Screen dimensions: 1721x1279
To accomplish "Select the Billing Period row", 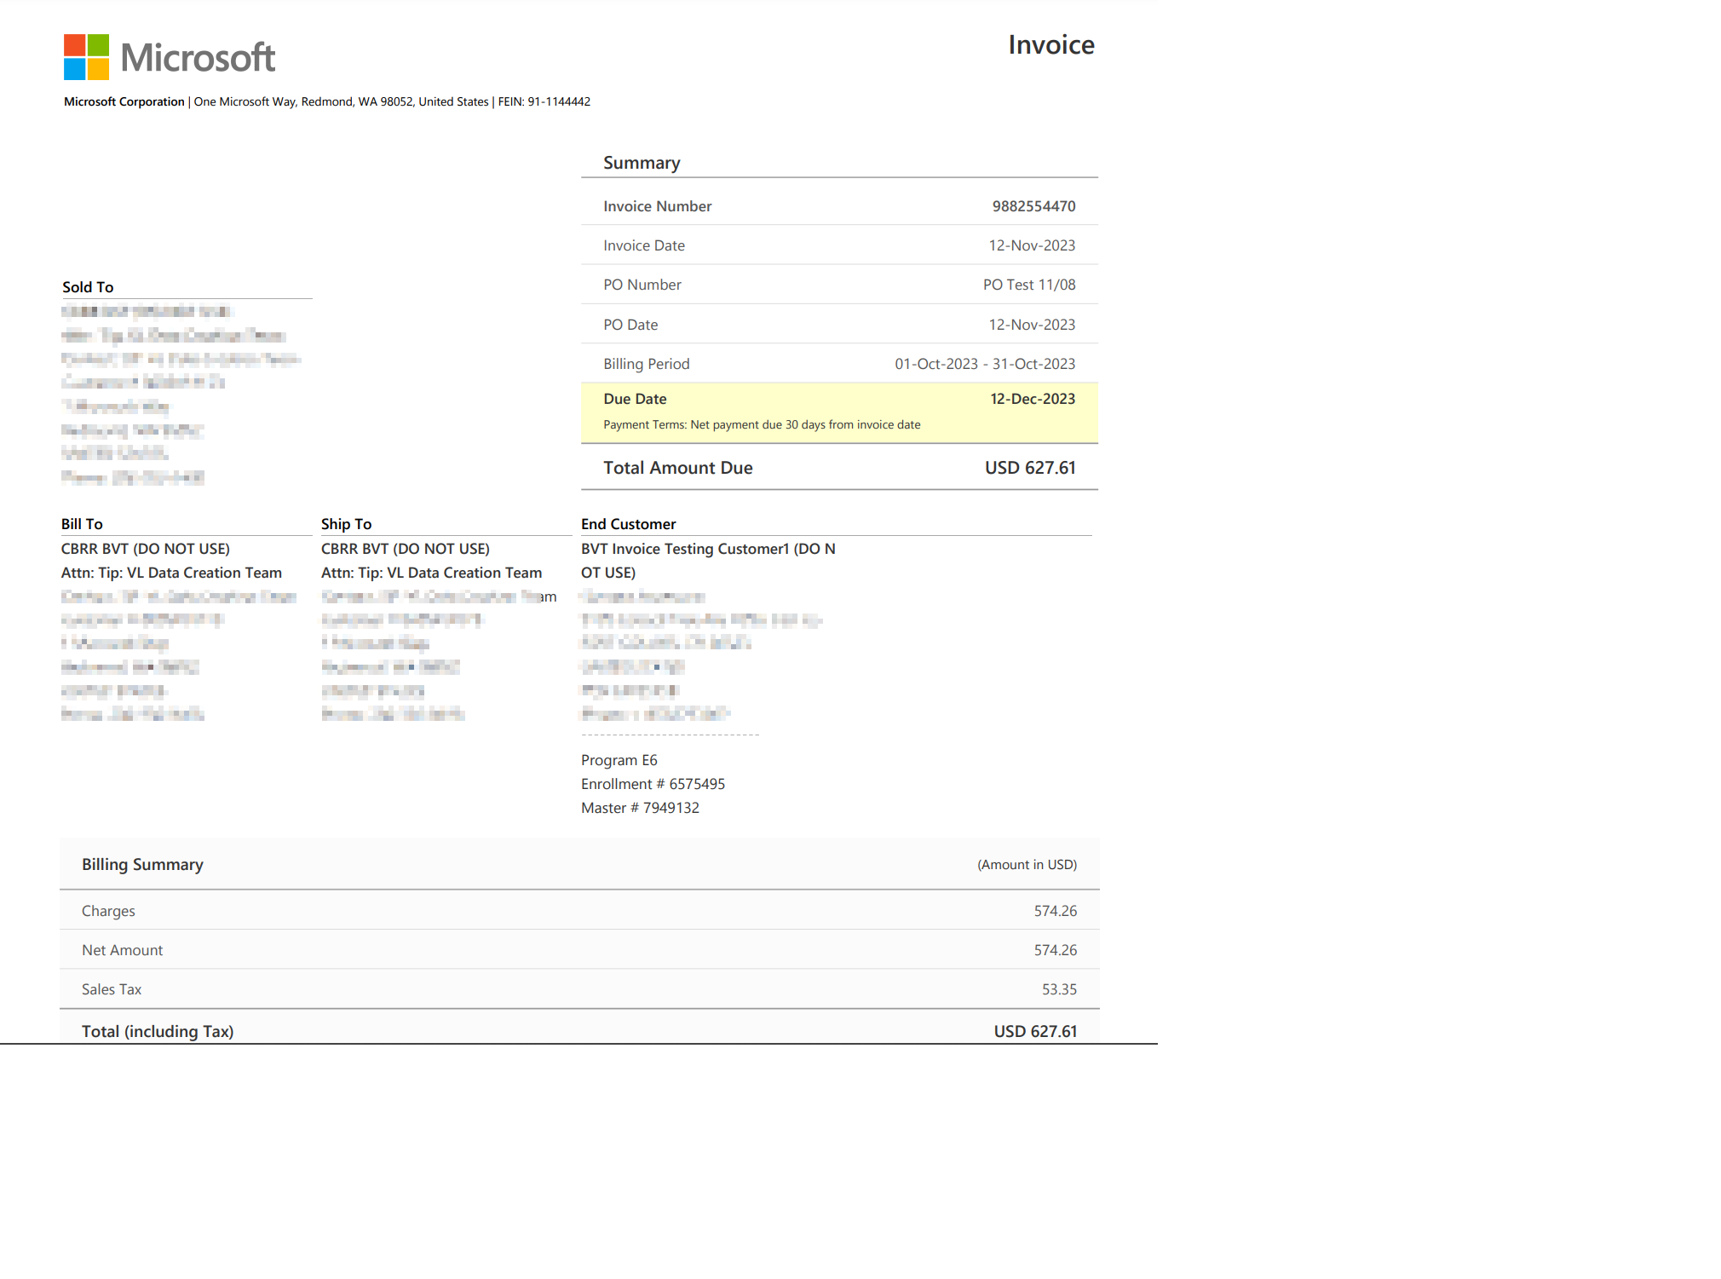I will pos(839,364).
